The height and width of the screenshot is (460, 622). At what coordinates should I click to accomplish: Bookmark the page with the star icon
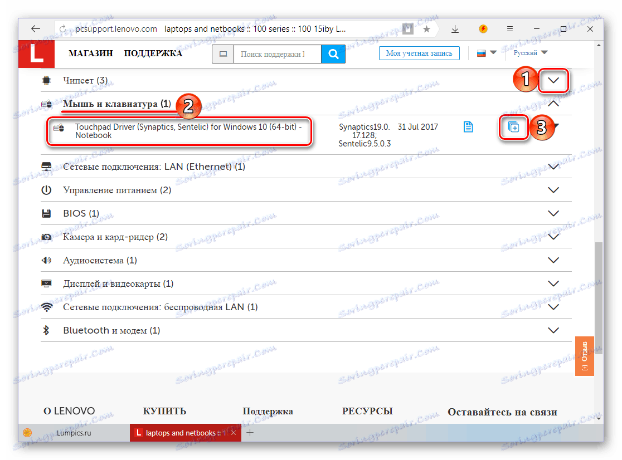(426, 29)
